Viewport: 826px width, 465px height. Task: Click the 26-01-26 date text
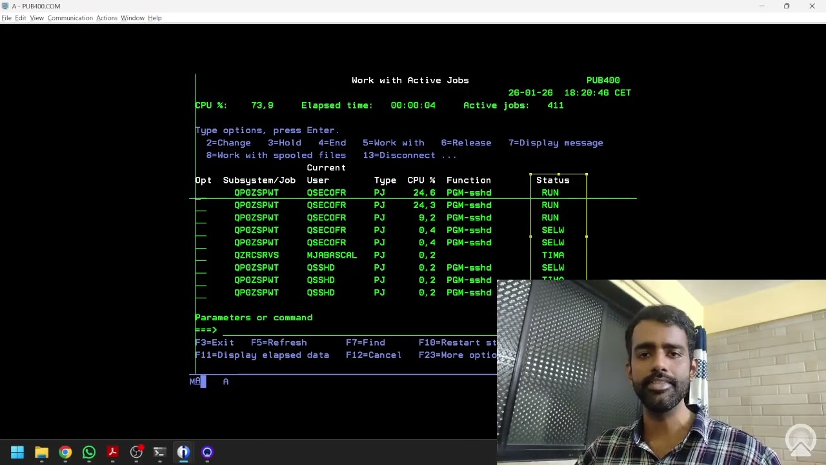coord(530,93)
